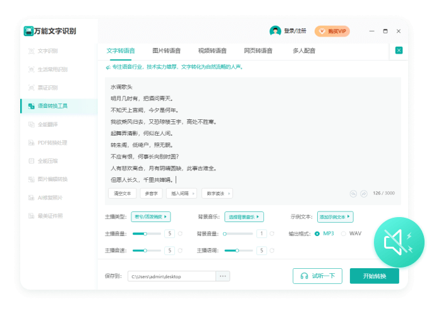The image size is (446, 313).
Task: Open the 主播类型 voice selection dropdown
Action: click(x=151, y=216)
